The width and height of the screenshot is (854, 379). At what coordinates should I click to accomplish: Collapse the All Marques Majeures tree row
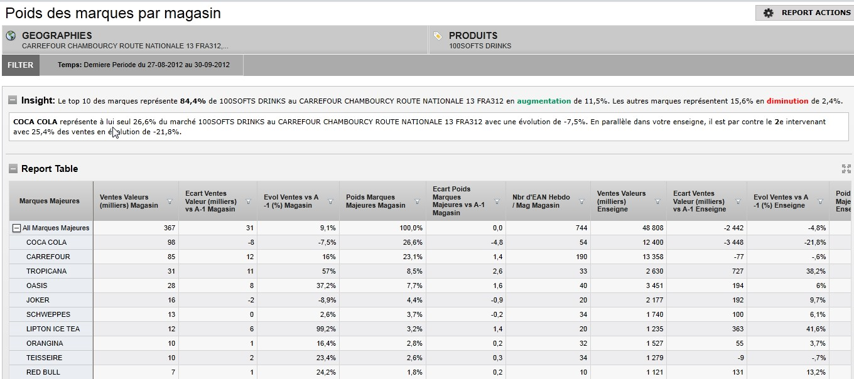point(17,228)
